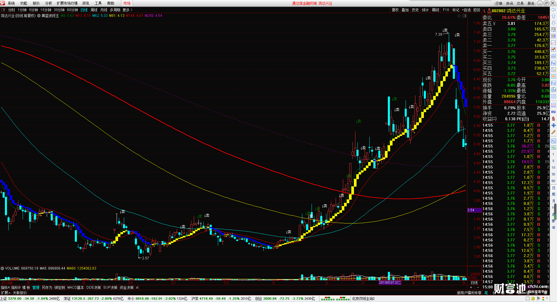The image size is (557, 302).
Task: Click the FS sidebar icon
Action: click(x=553, y=141)
